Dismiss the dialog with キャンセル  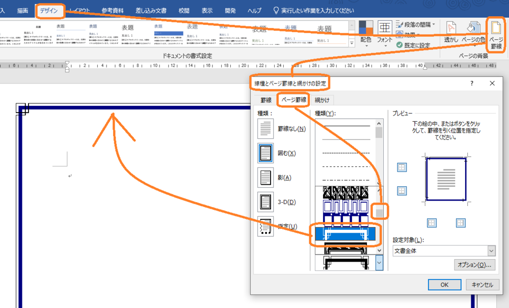482,285
